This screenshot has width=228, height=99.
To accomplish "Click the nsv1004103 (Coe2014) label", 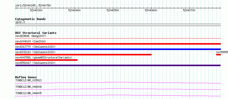I will click(x=31, y=41).
